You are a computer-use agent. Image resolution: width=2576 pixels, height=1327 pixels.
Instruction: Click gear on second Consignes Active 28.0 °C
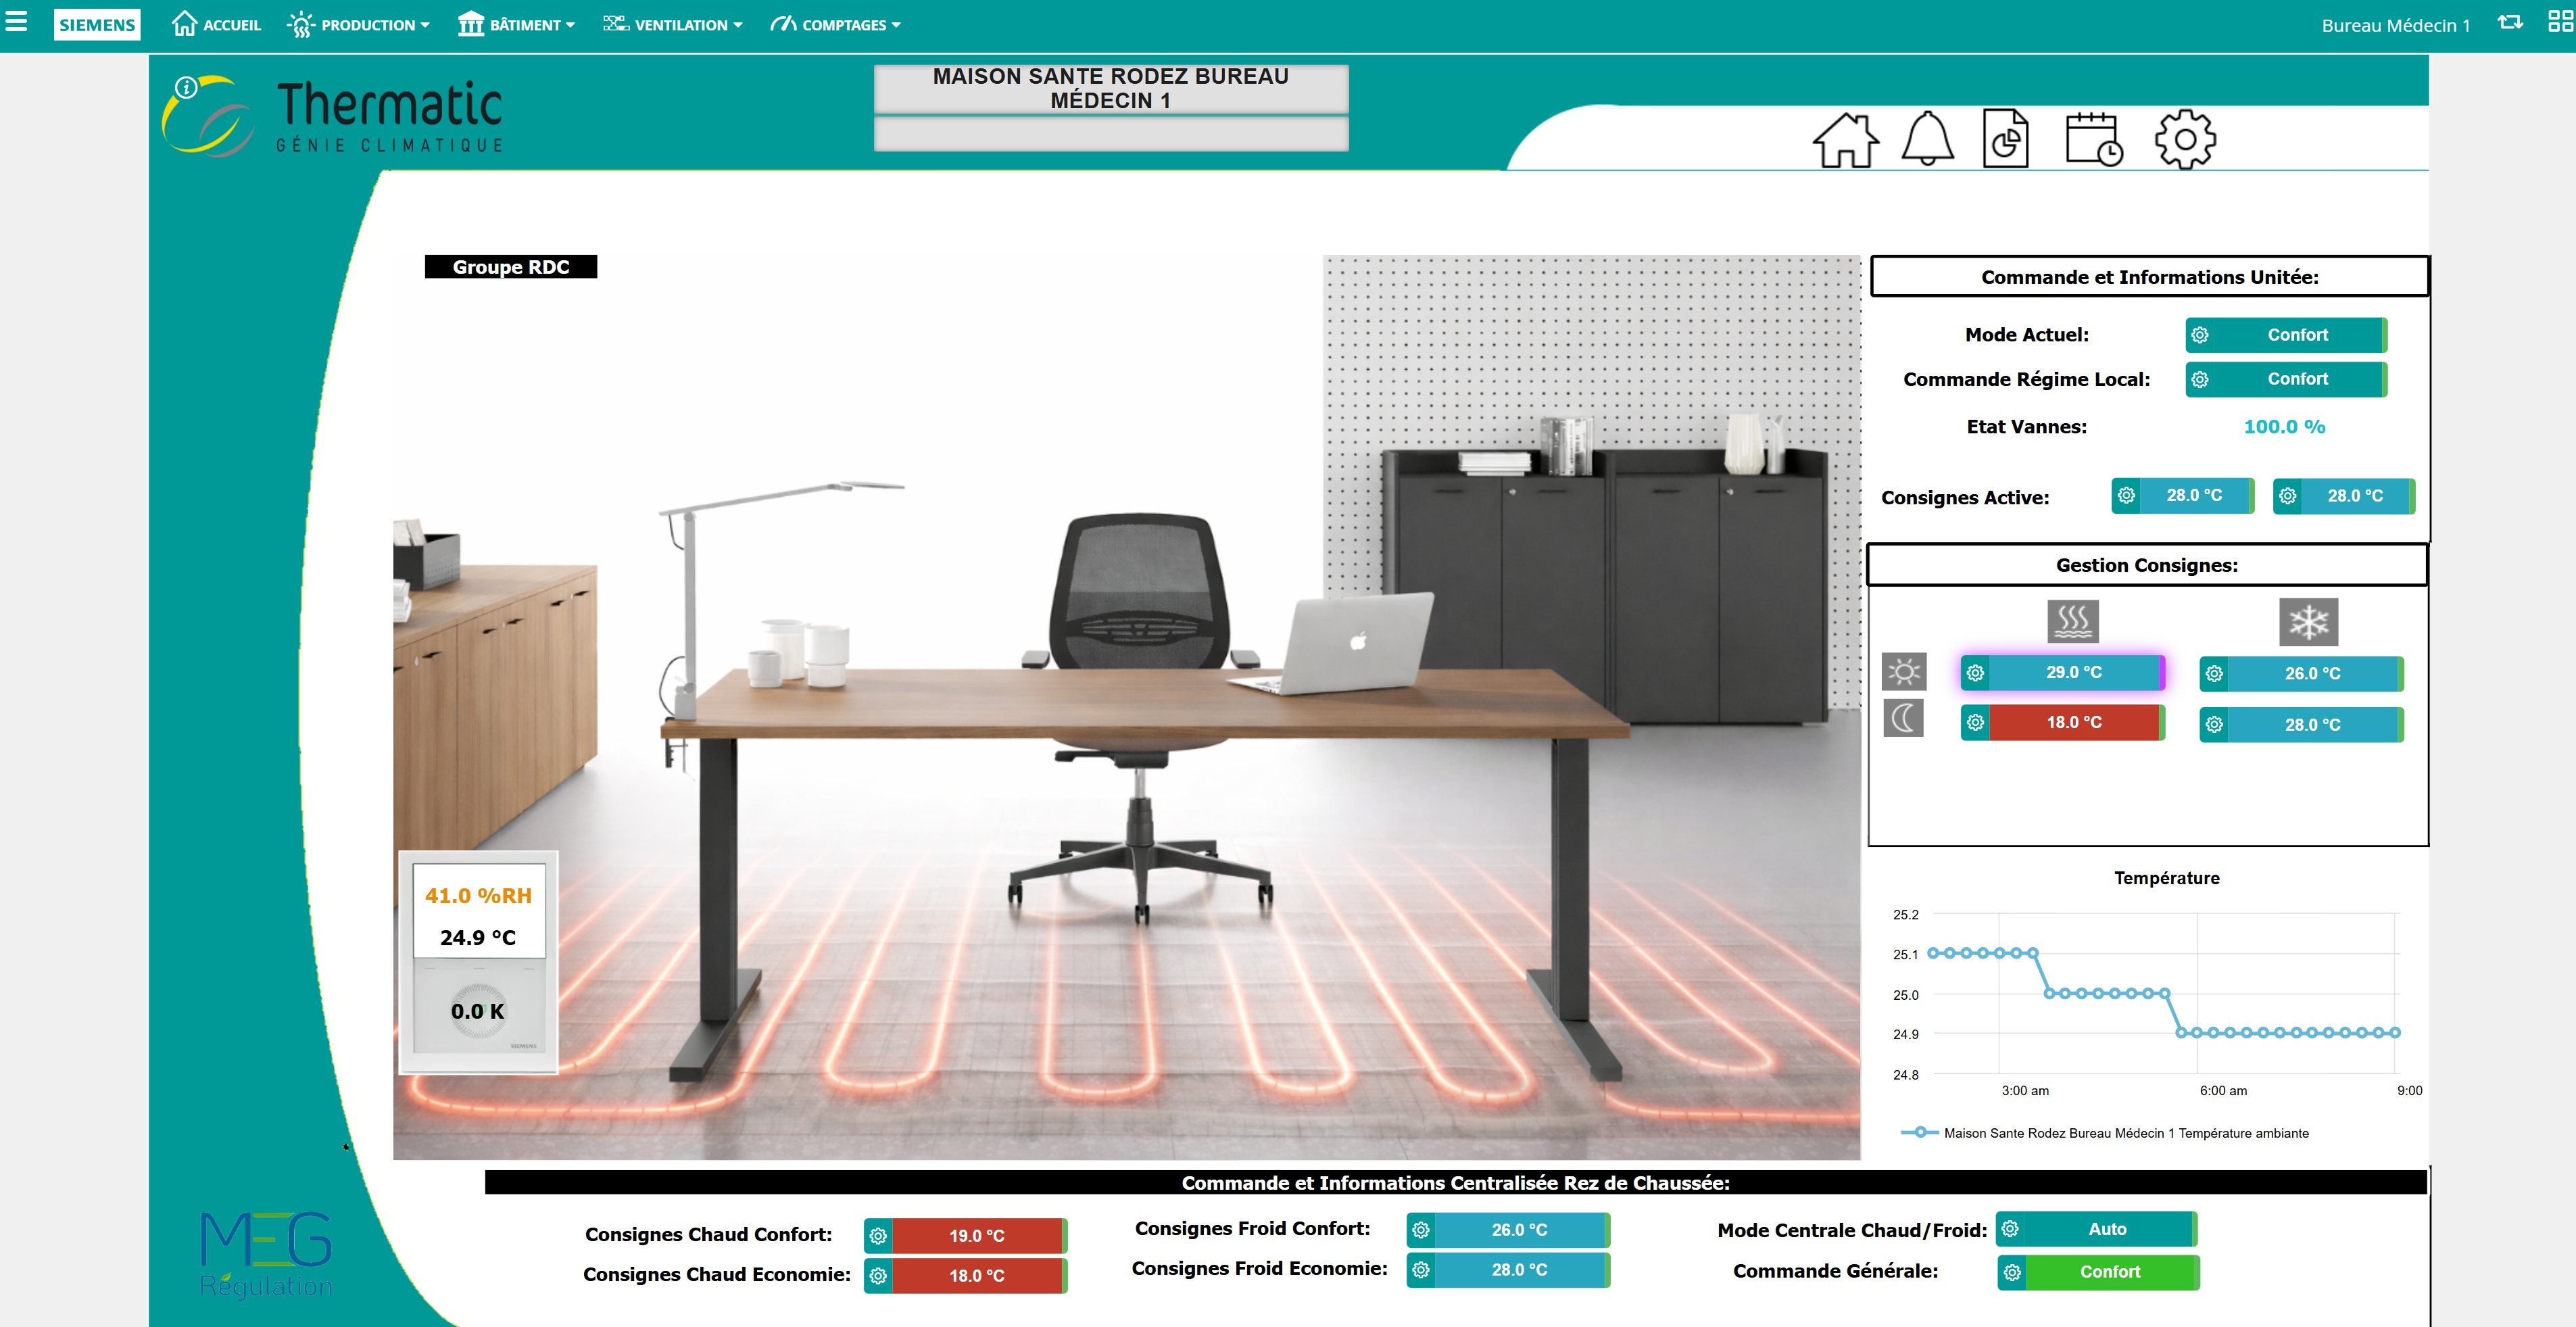[2287, 496]
